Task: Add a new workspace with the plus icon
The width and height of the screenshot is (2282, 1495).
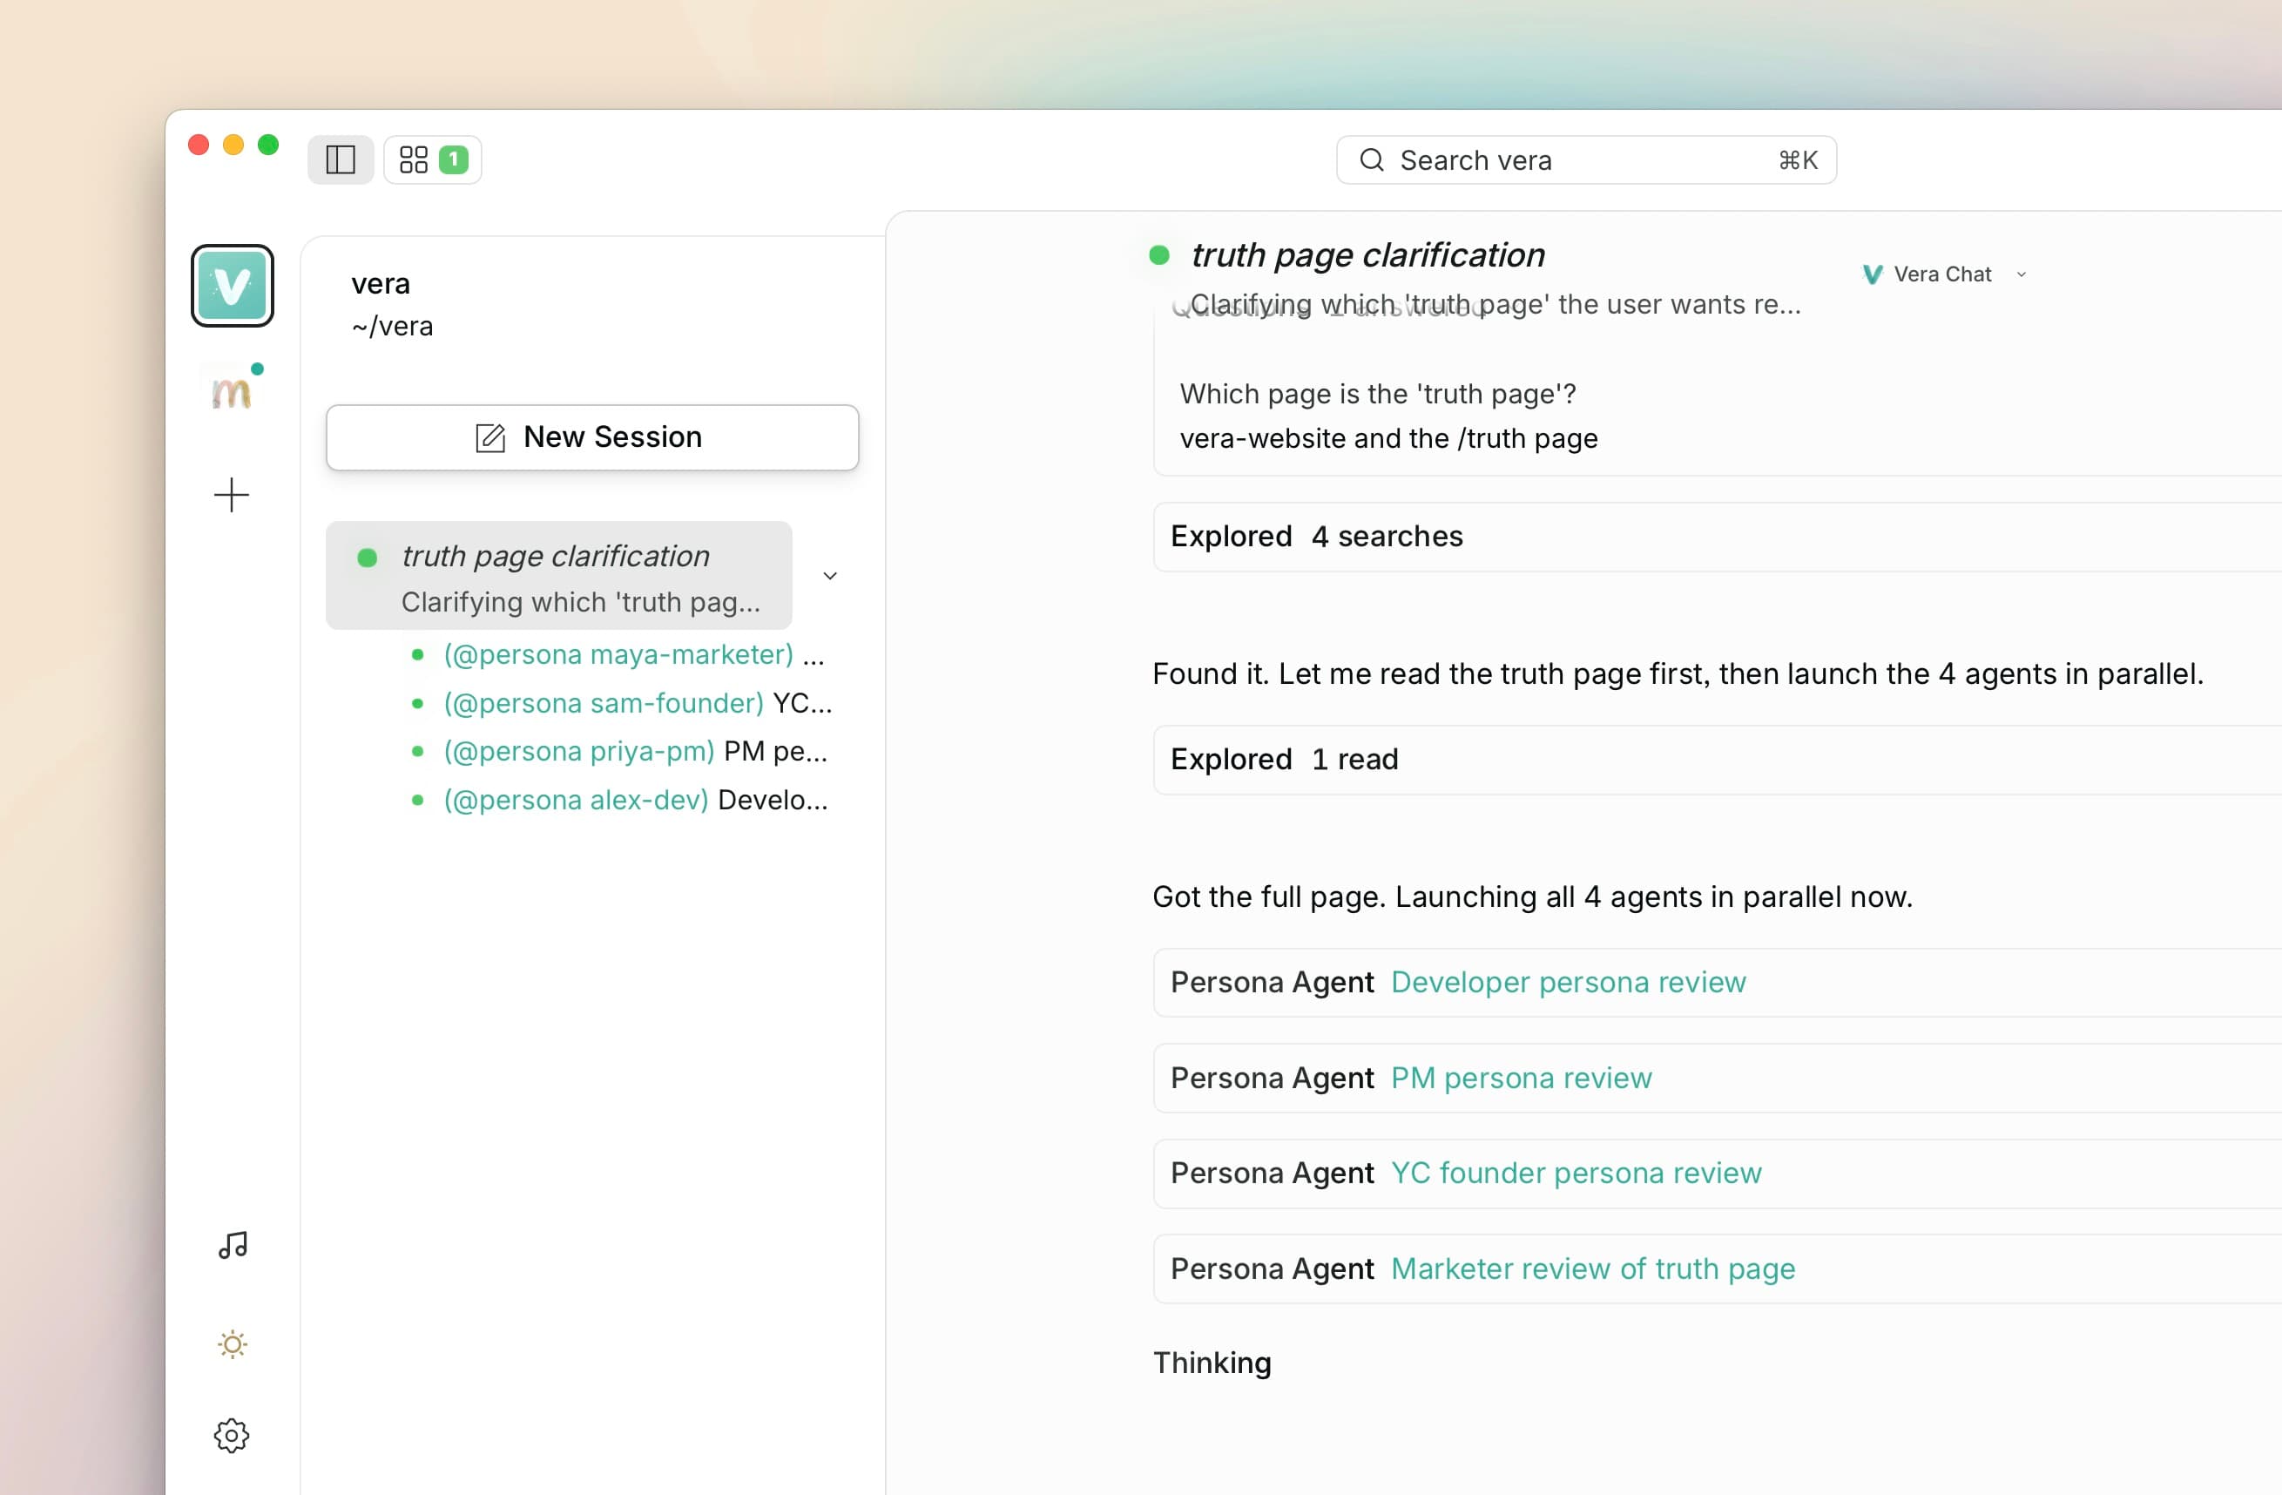Action: pyautogui.click(x=230, y=495)
